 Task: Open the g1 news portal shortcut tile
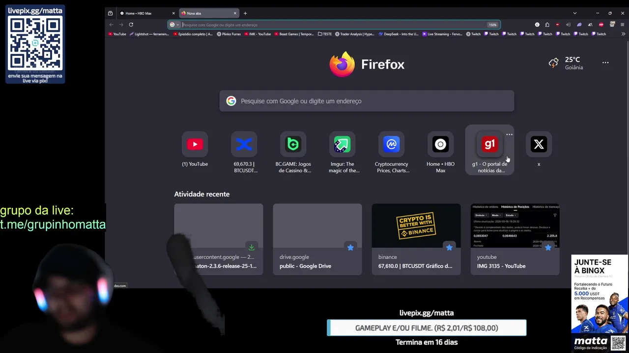(490, 150)
